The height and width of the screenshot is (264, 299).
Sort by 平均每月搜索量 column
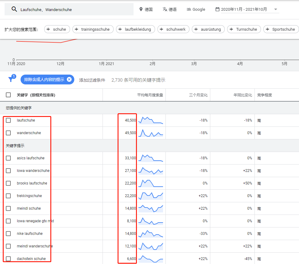pos(150,95)
